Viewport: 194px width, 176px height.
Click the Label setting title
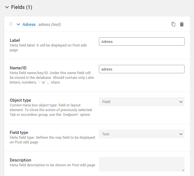pyautogui.click(x=15, y=40)
